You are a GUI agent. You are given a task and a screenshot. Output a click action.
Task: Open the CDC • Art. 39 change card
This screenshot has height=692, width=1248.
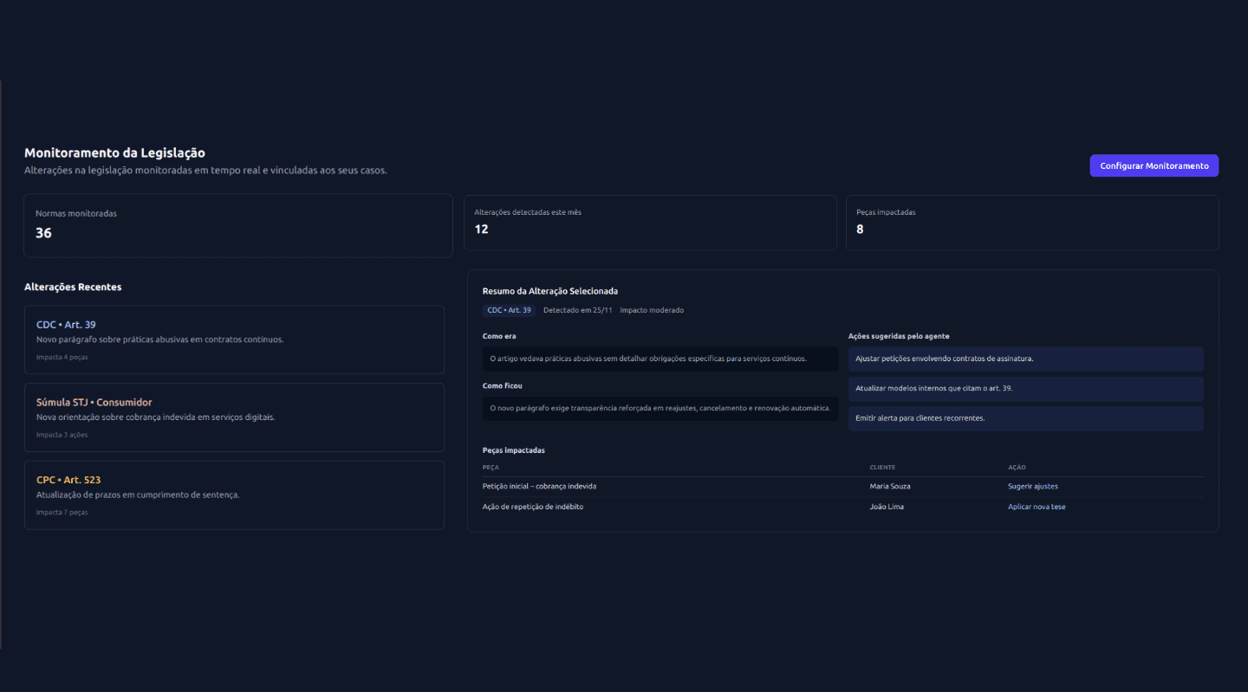[x=234, y=340]
